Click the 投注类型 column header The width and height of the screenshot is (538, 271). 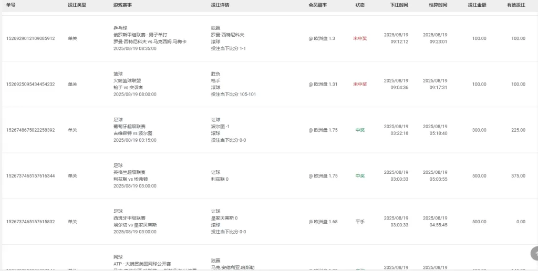77,5
